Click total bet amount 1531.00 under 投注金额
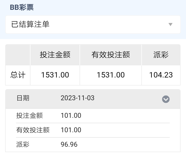 point(55,75)
